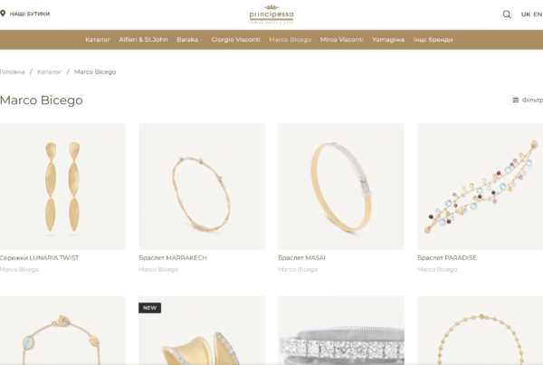Viewport: 543px width, 365px height.
Task: Select Yamagiwa in the navigation bar
Action: pyautogui.click(x=388, y=40)
